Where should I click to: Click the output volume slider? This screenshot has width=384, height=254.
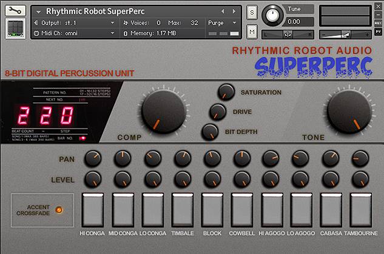(x=345, y=35)
